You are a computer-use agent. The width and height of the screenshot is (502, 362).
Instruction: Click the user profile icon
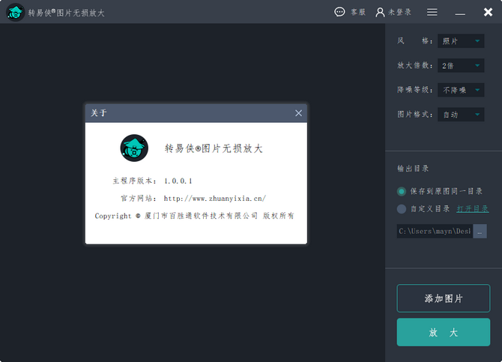click(x=380, y=12)
